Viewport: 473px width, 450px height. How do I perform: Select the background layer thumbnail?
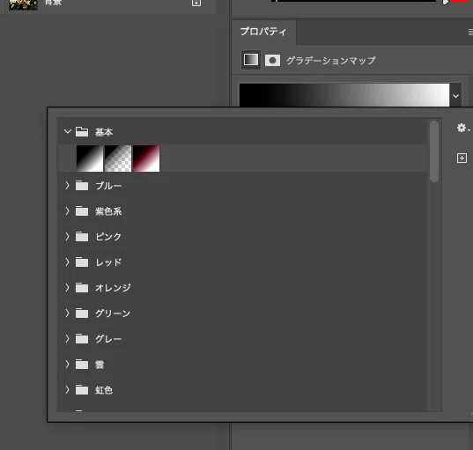coord(23,4)
